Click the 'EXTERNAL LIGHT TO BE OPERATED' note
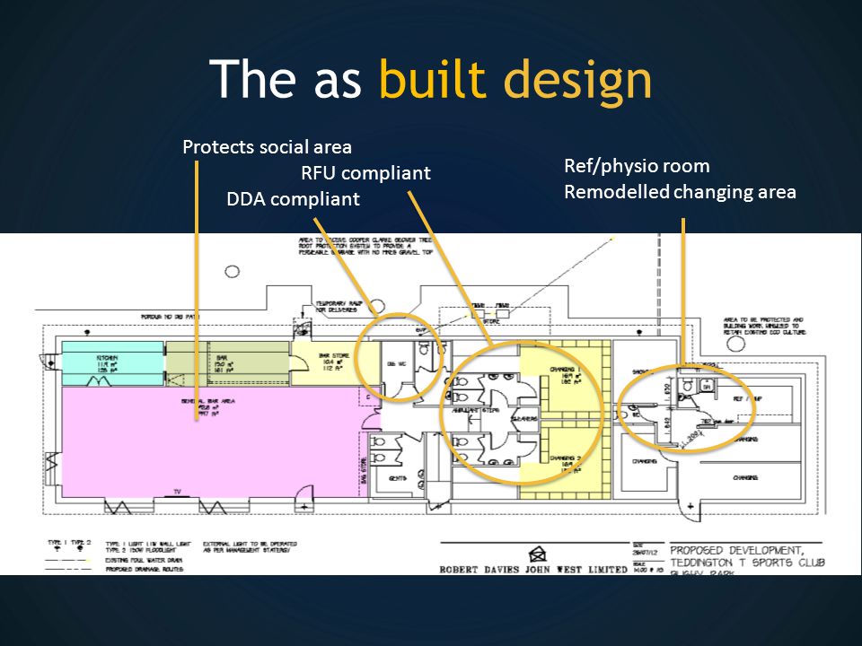The image size is (862, 646). pos(251,546)
